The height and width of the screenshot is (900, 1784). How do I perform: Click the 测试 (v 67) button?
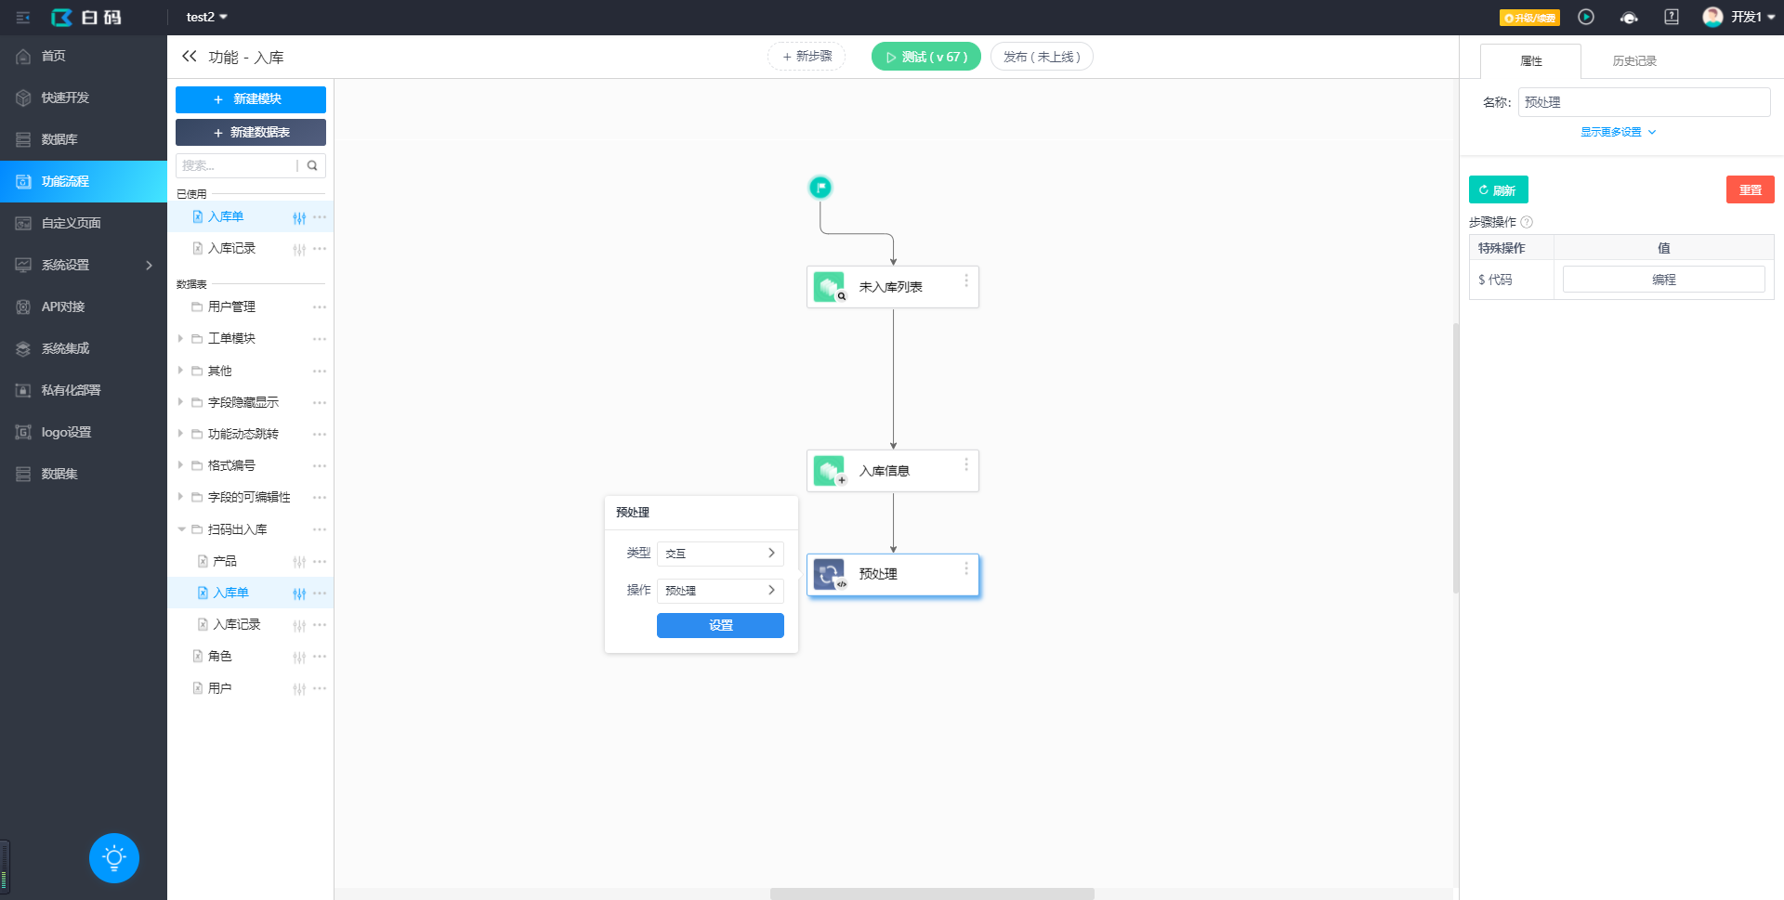point(925,57)
